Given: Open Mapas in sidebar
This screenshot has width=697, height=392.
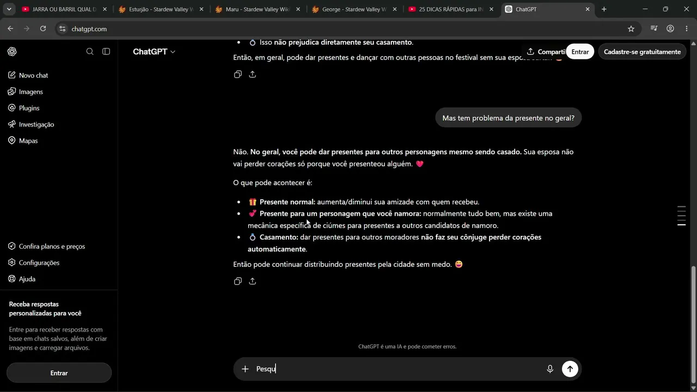Looking at the screenshot, I should tap(23, 141).
